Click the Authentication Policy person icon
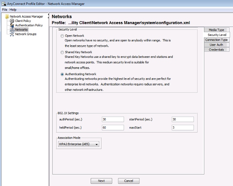 click(12, 25)
